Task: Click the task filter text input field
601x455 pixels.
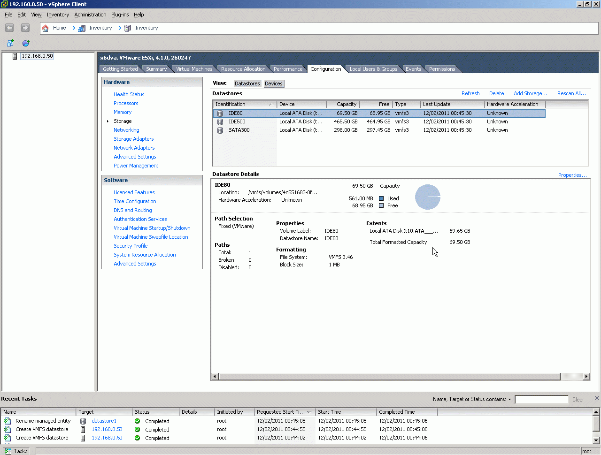Action: (541, 400)
